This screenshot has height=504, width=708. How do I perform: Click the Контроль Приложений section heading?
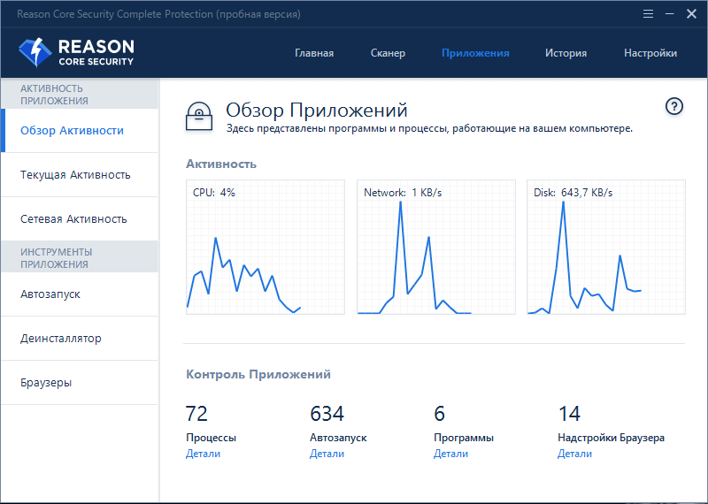[x=258, y=374]
